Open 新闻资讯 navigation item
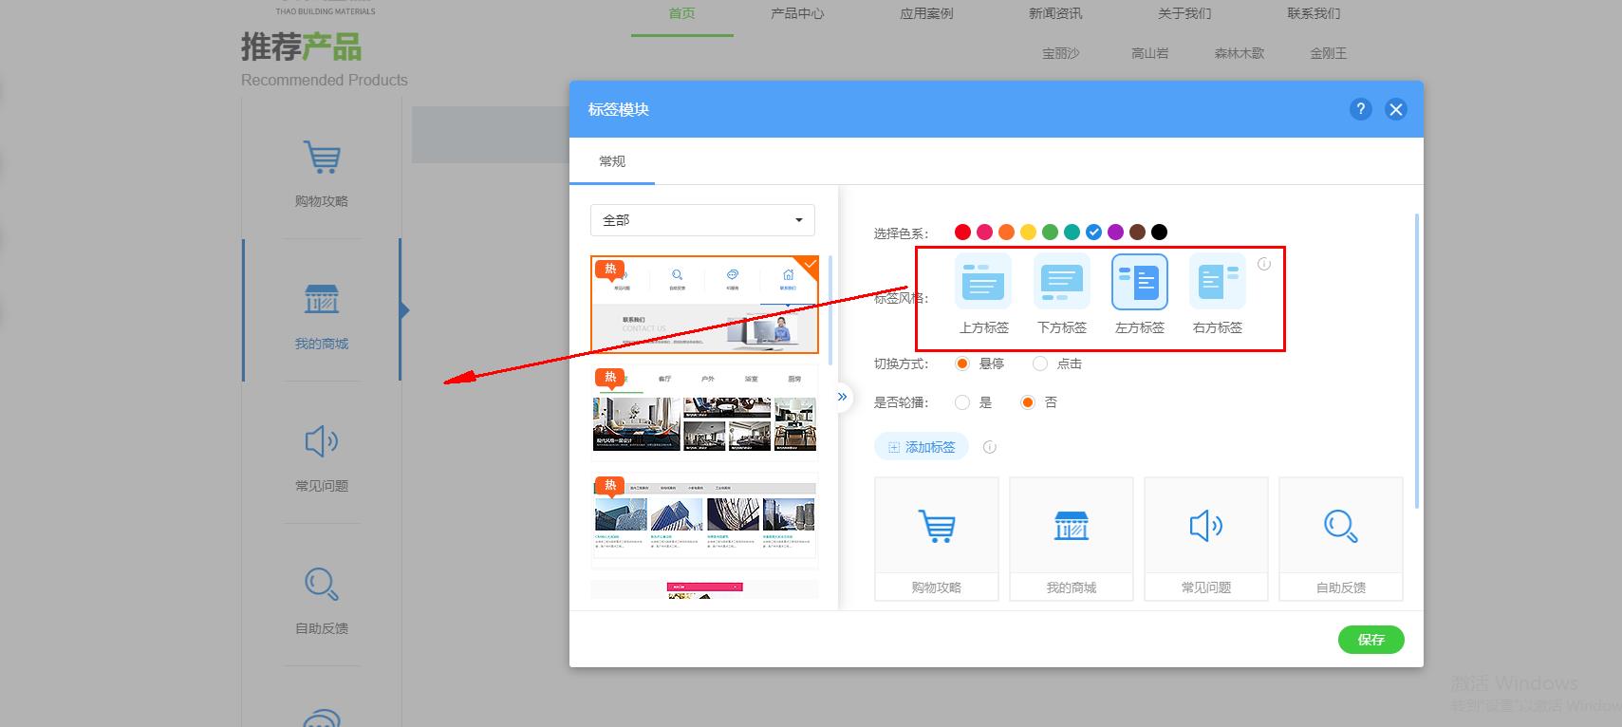This screenshot has height=727, width=1622. pos(1055,13)
